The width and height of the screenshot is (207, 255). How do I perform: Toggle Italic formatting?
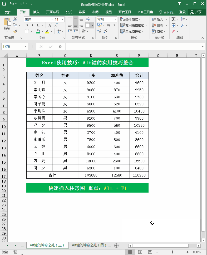32,25
